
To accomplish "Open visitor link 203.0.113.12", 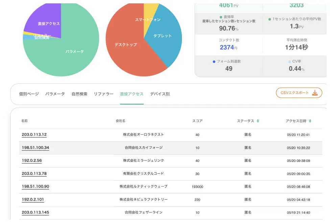I will (x=34, y=134).
